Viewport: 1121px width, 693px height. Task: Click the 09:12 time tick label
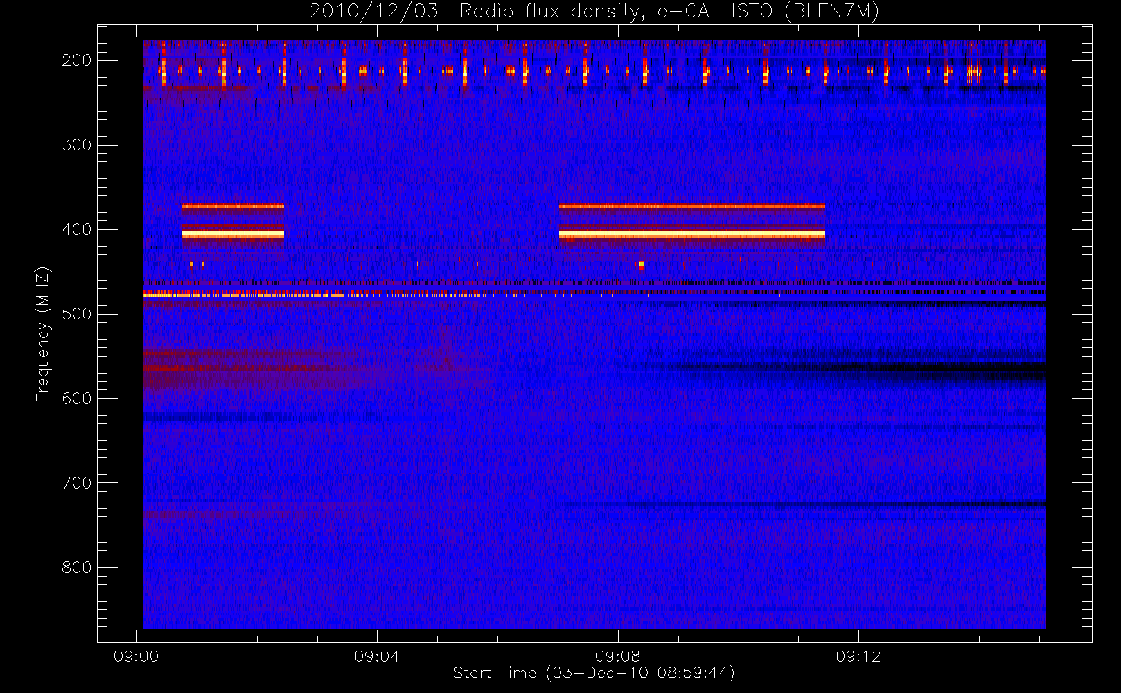(858, 656)
